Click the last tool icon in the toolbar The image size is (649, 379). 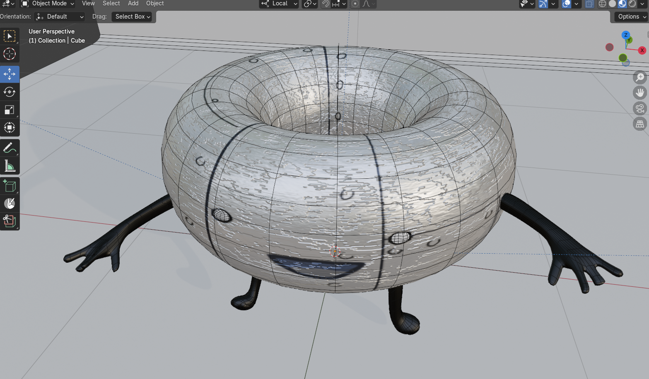[10, 221]
